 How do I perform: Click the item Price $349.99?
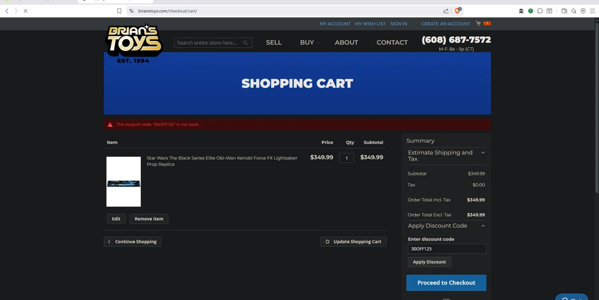click(321, 157)
